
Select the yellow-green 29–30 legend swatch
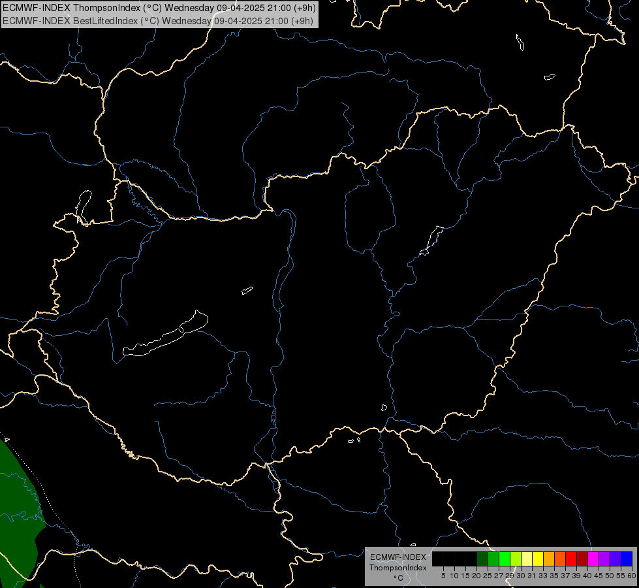tap(516, 559)
